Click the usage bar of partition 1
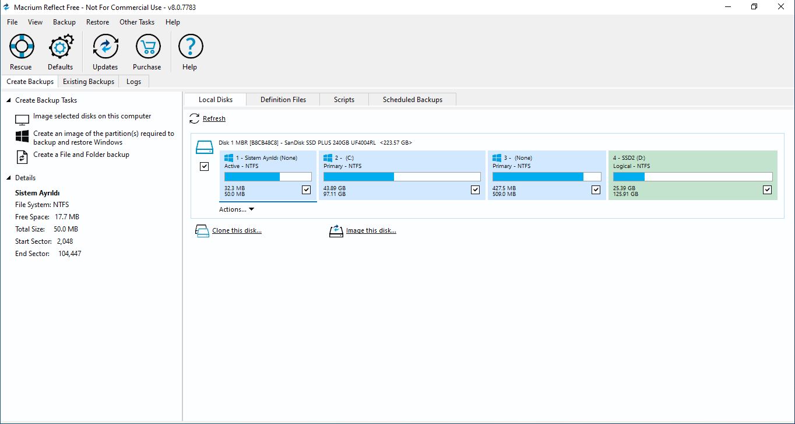 [x=268, y=177]
